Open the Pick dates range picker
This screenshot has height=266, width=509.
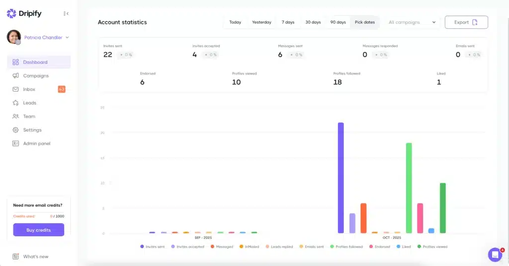pos(365,22)
